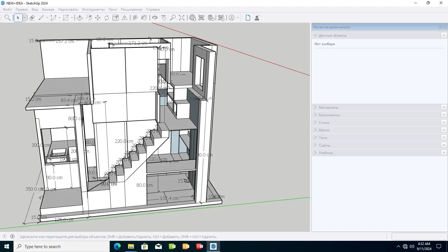Click the Orbit camera tool
The width and height of the screenshot is (448, 252).
click(155, 18)
